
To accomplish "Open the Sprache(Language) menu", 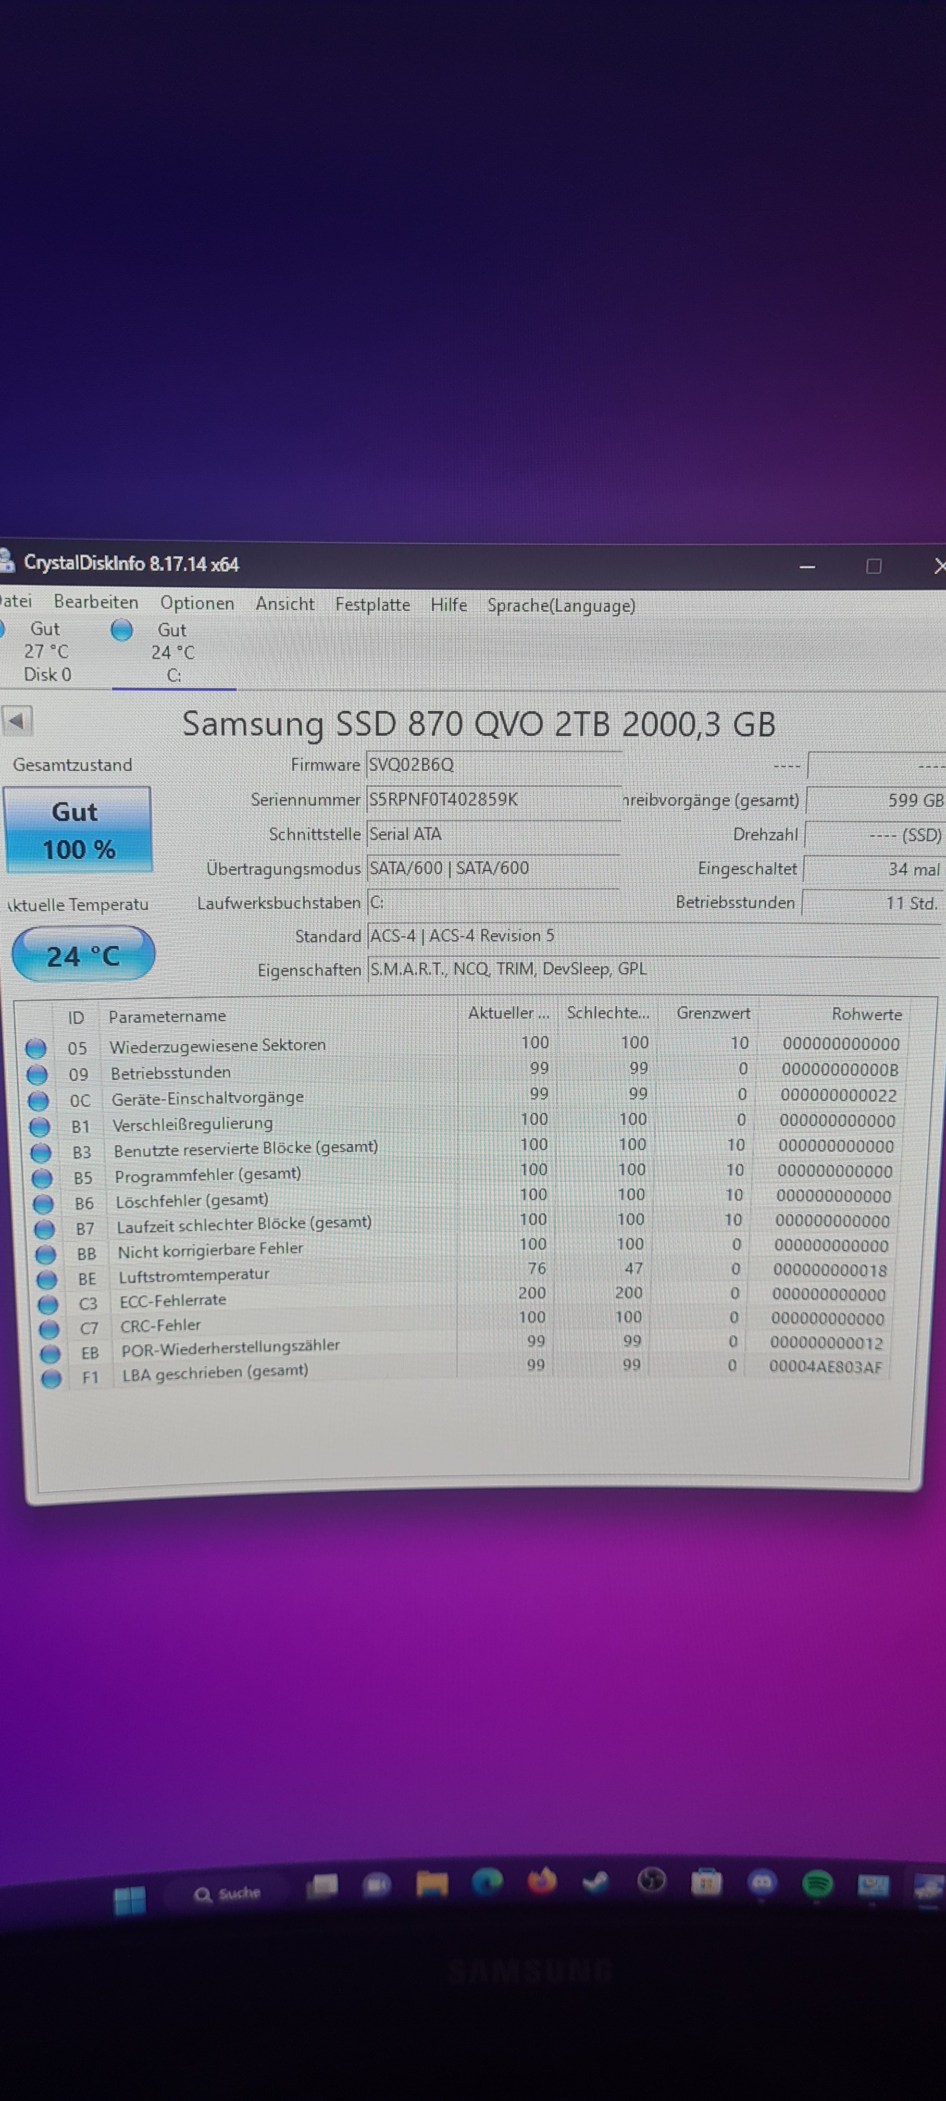I will coord(561,606).
